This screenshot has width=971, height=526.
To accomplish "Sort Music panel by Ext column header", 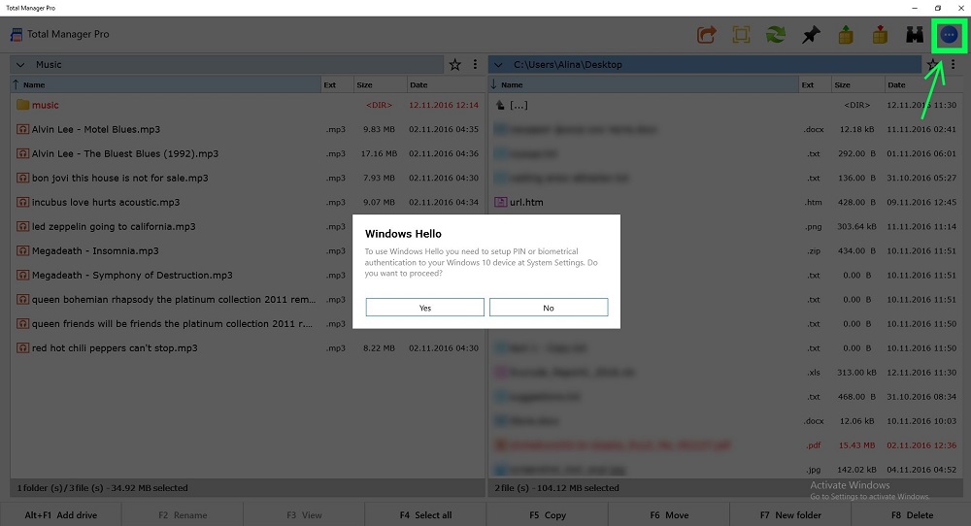I will [x=336, y=84].
